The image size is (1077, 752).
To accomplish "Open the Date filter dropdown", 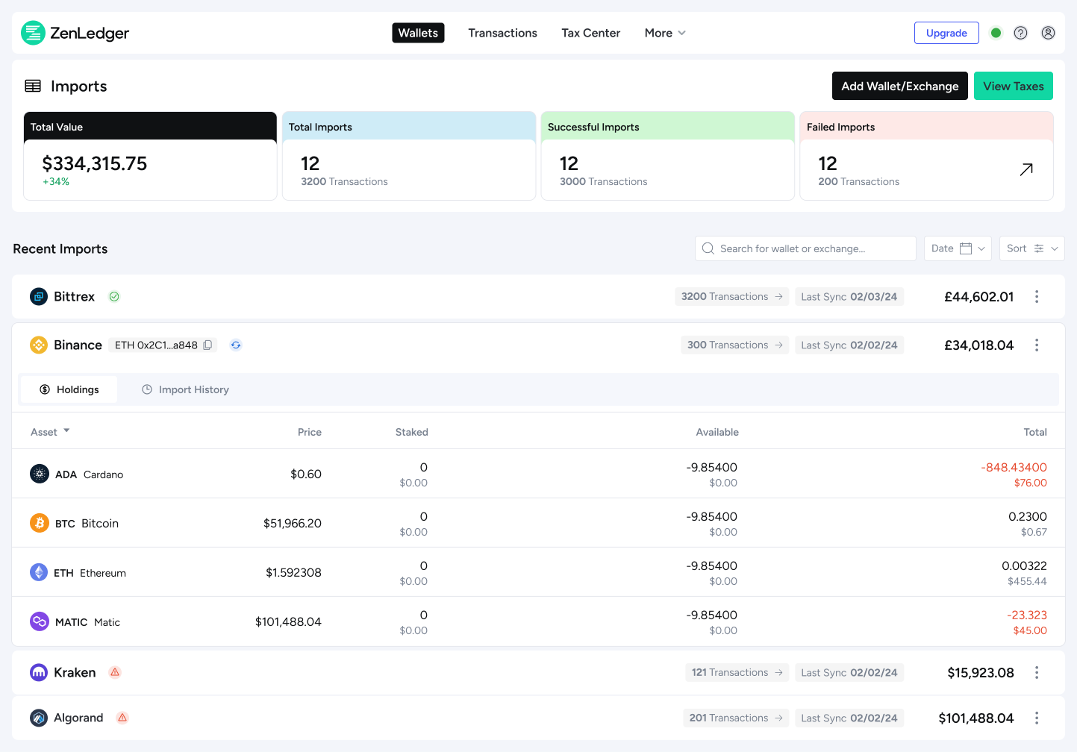I will point(958,248).
